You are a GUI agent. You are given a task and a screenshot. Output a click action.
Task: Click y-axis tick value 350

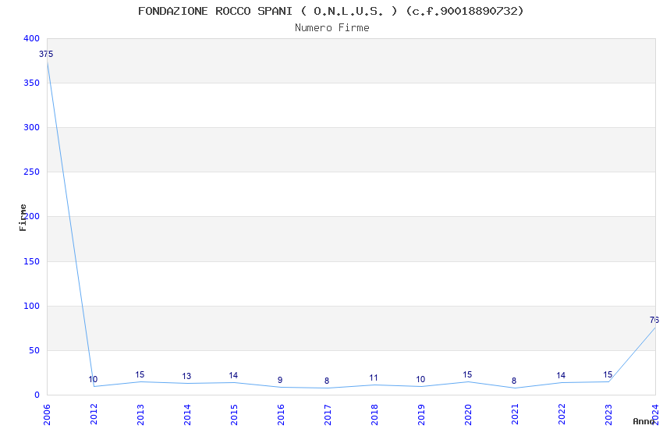coord(32,83)
